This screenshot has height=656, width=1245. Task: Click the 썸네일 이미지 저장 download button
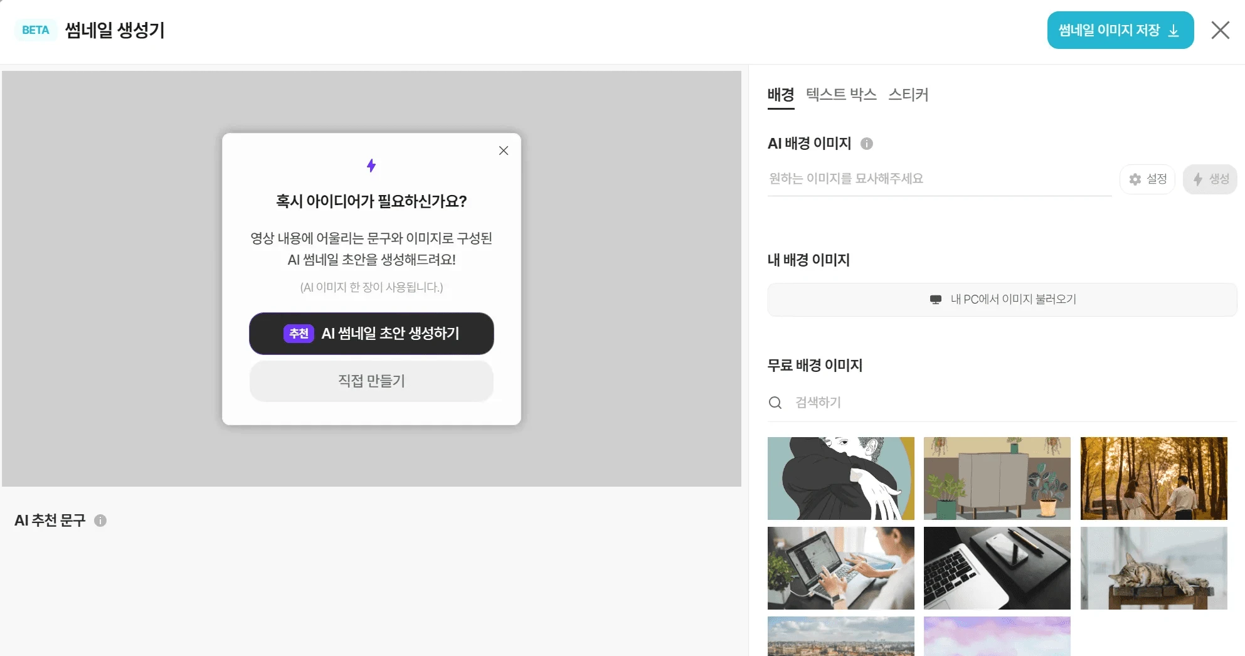(1120, 30)
